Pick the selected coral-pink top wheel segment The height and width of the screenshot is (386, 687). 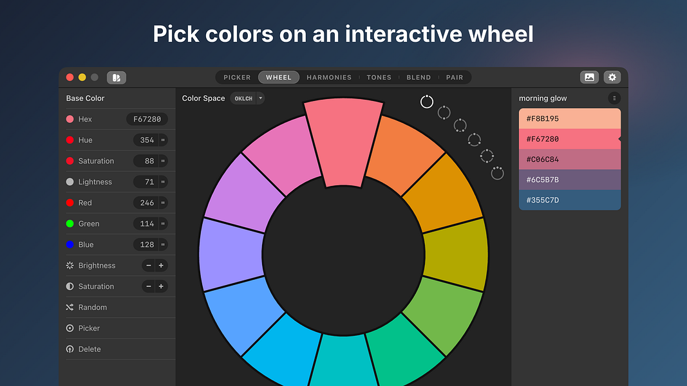pos(344,142)
